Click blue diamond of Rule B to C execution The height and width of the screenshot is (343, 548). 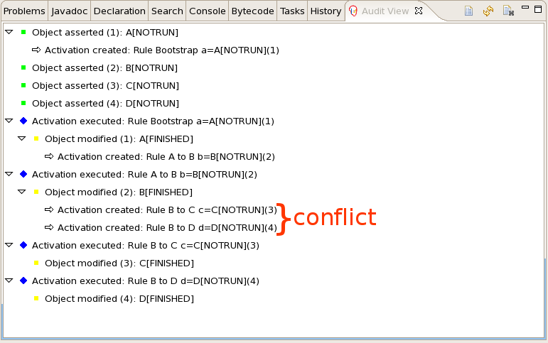pyautogui.click(x=23, y=245)
